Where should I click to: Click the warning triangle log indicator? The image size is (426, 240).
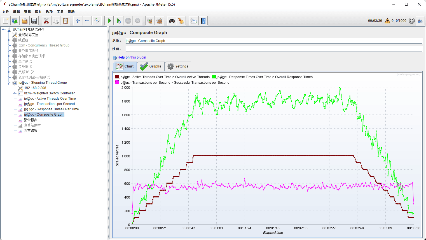[x=387, y=21]
